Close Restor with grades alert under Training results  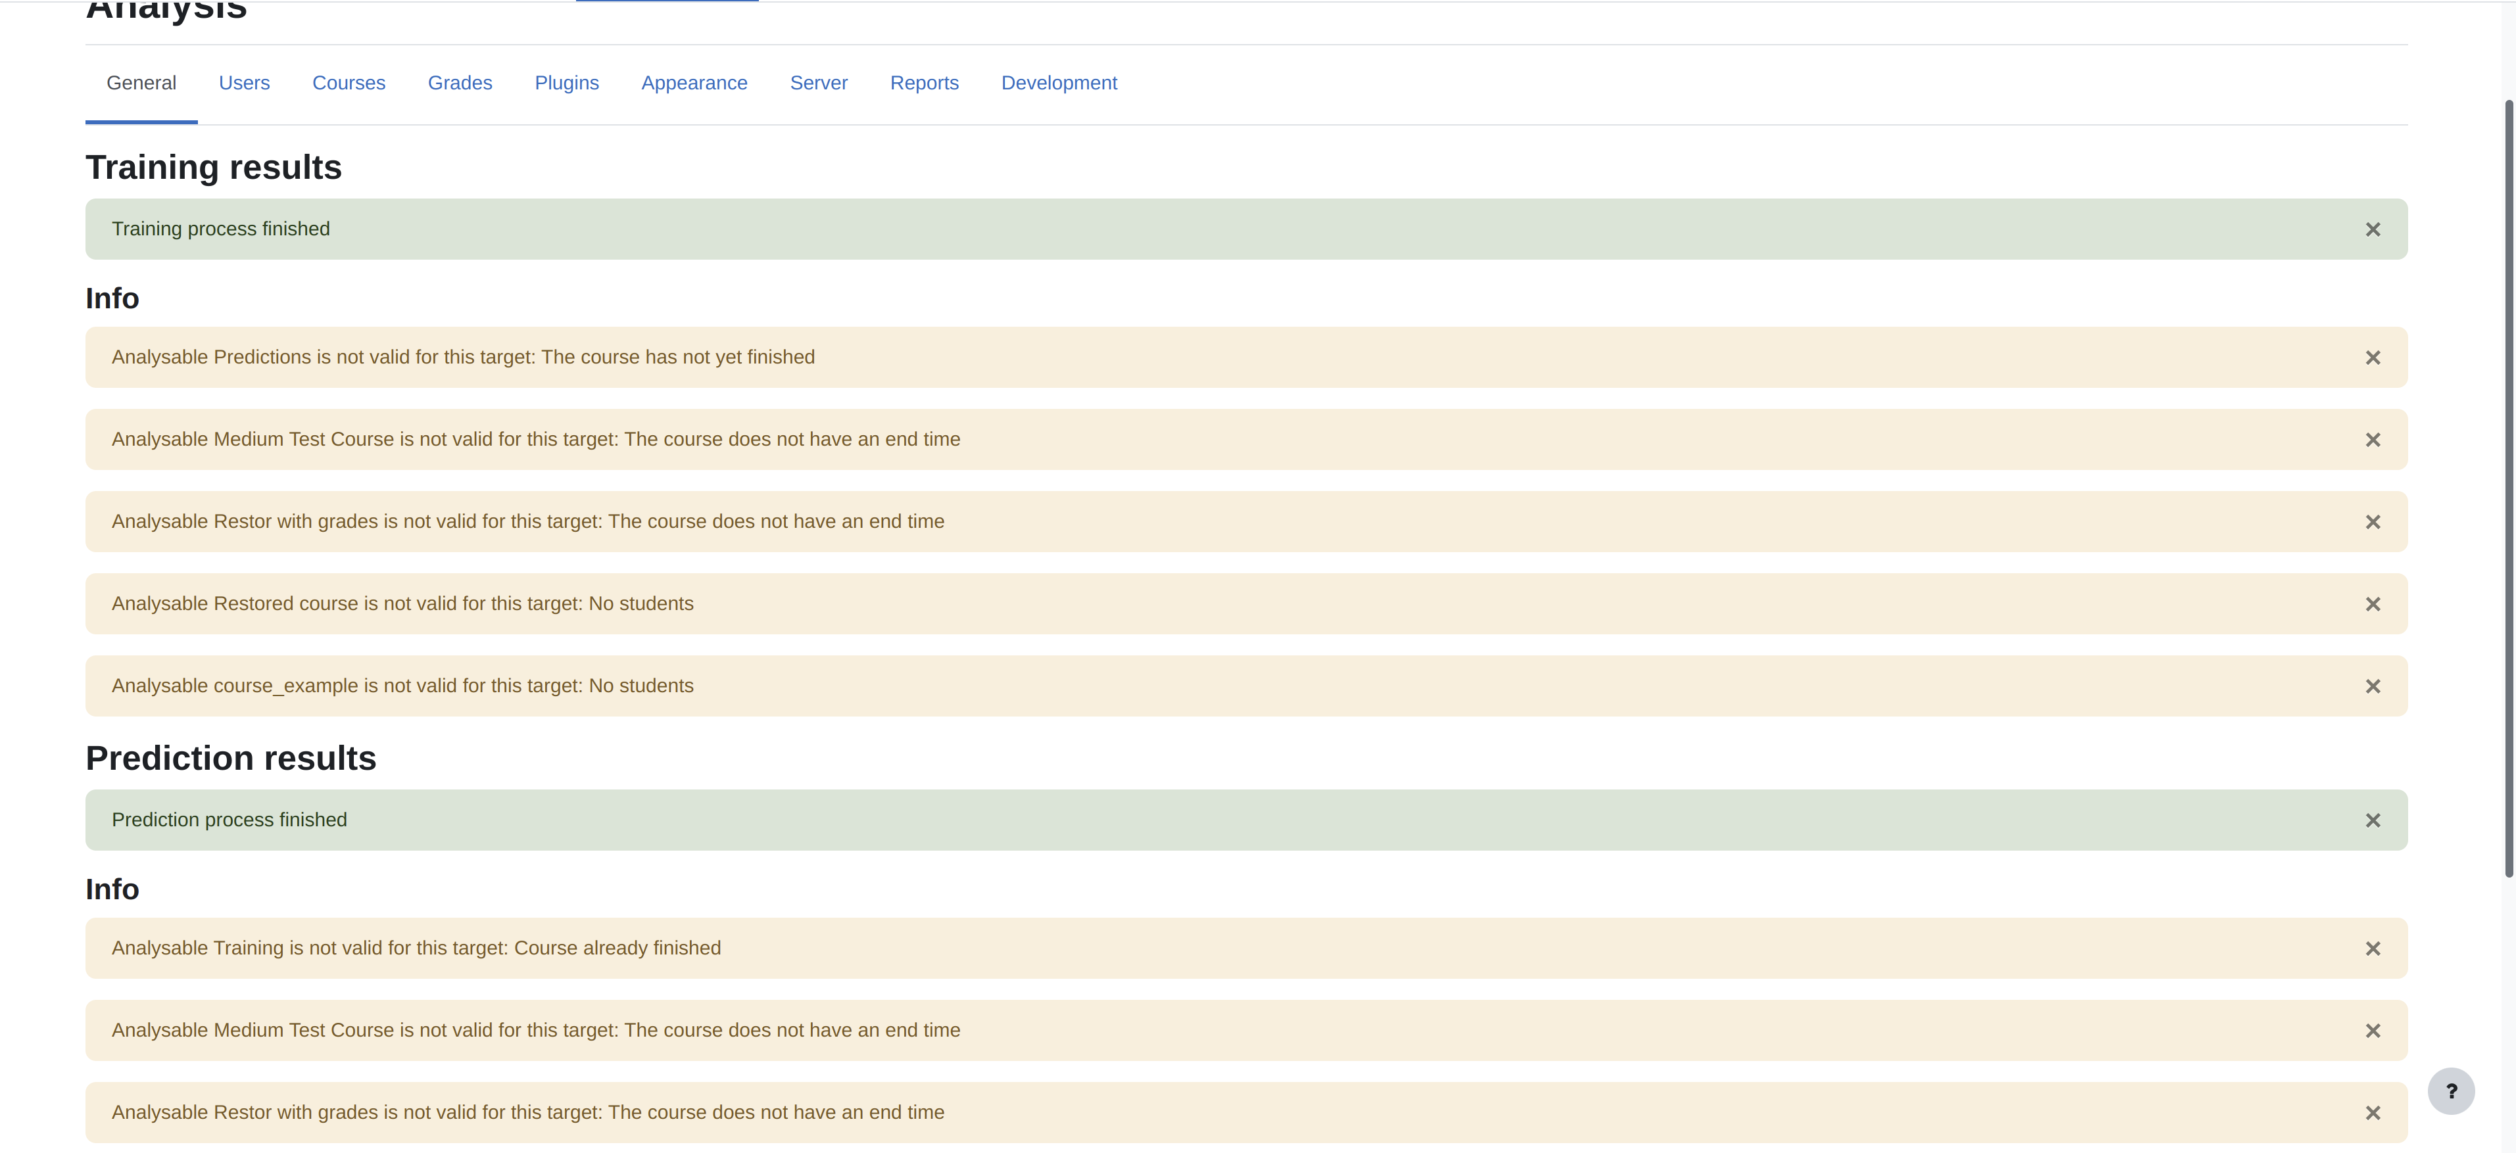(2373, 523)
